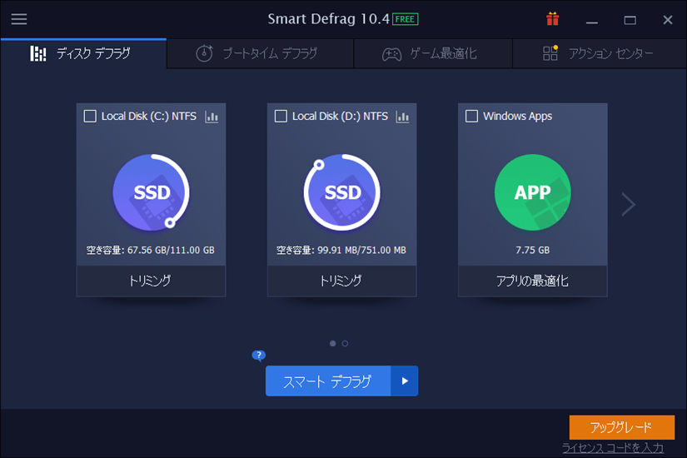Open the アクション センター tab
This screenshot has width=687, height=458.
coord(600,53)
